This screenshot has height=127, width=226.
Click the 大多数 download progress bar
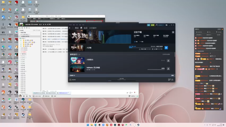click(x=145, y=48)
